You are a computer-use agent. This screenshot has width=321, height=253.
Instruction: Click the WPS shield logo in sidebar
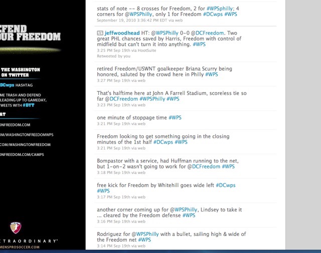point(16,227)
